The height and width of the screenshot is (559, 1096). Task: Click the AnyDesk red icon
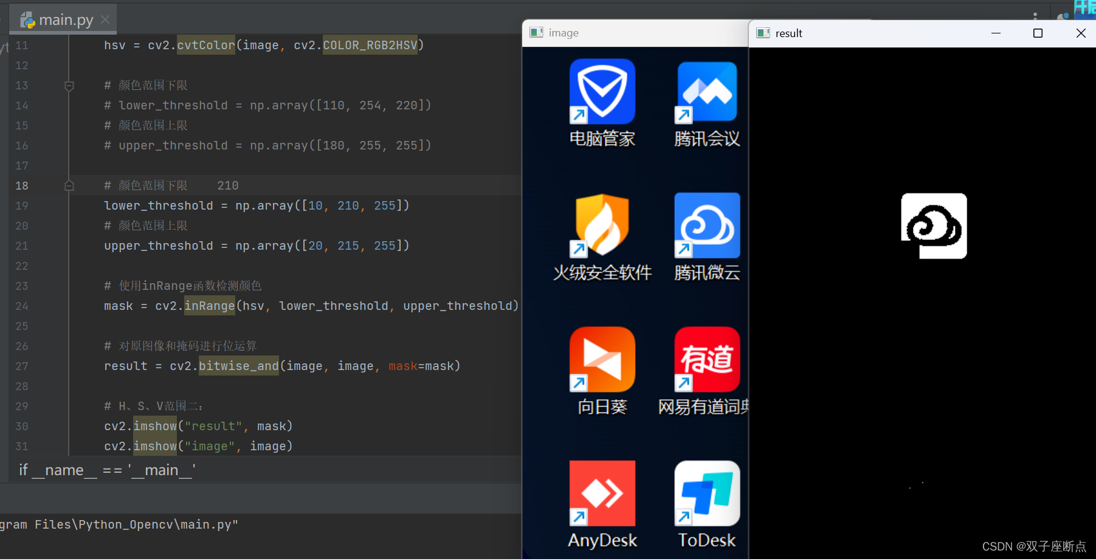point(602,493)
